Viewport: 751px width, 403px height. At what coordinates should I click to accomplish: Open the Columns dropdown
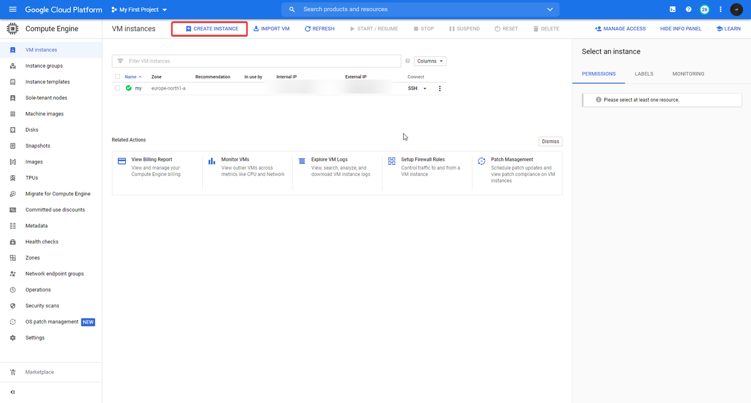coord(430,61)
